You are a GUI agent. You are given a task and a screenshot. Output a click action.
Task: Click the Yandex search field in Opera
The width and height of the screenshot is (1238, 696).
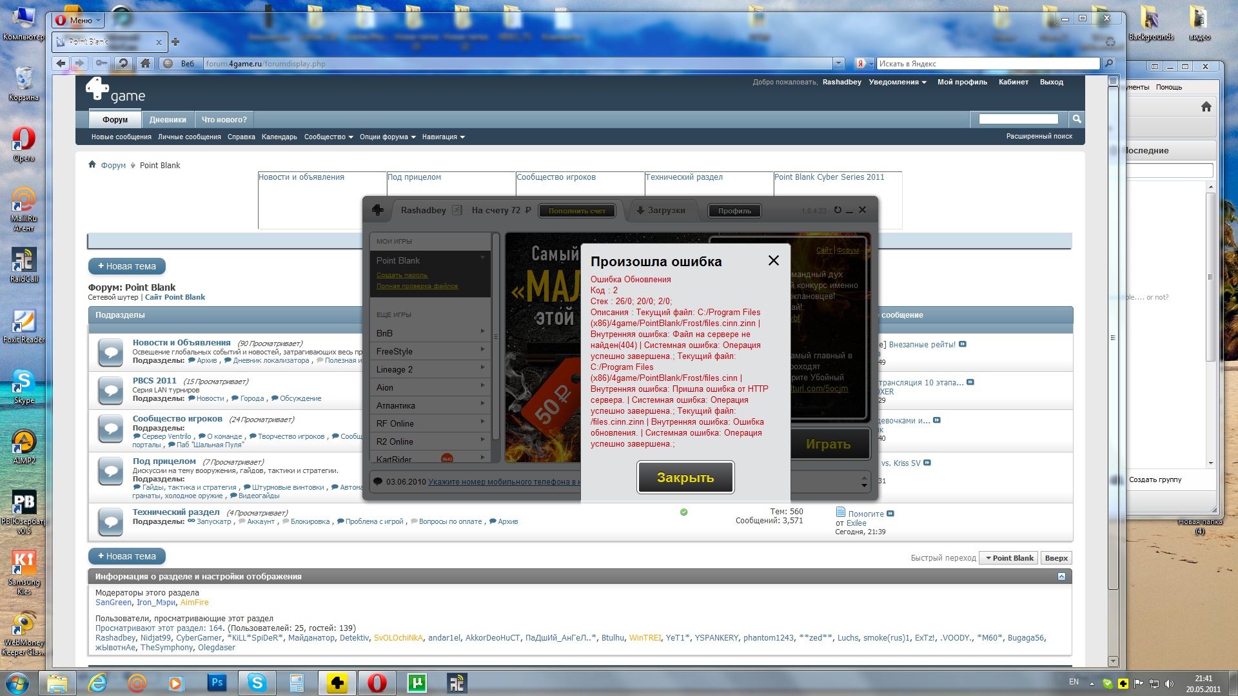(988, 64)
